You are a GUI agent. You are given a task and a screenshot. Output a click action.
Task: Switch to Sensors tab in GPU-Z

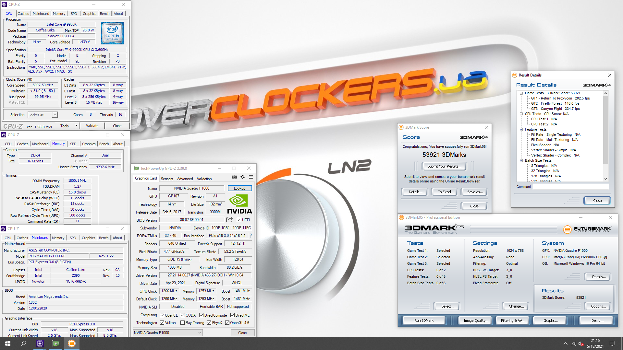167,179
